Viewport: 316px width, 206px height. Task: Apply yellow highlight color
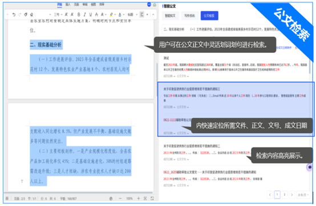coord(111,14)
